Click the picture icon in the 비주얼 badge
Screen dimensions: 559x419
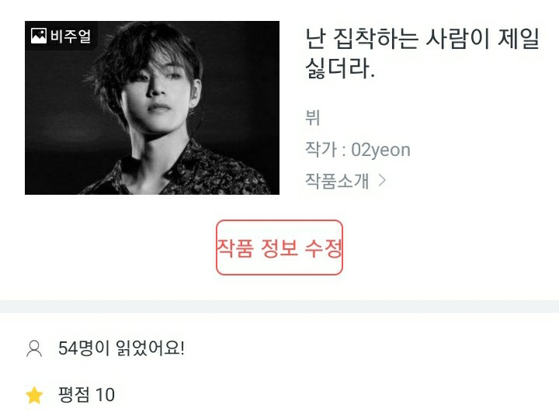pos(39,36)
